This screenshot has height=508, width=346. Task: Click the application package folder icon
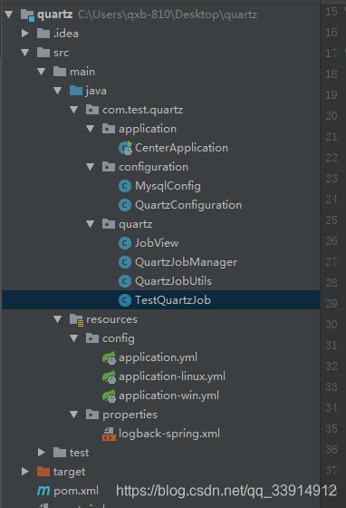point(109,129)
